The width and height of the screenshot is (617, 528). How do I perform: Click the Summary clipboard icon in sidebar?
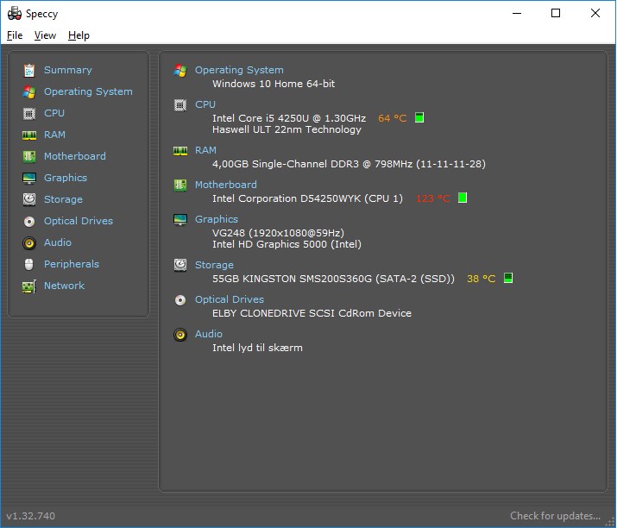click(29, 71)
